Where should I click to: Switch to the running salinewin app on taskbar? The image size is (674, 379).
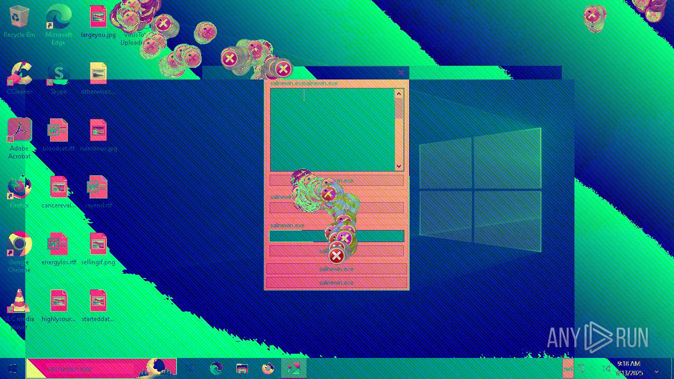294,368
